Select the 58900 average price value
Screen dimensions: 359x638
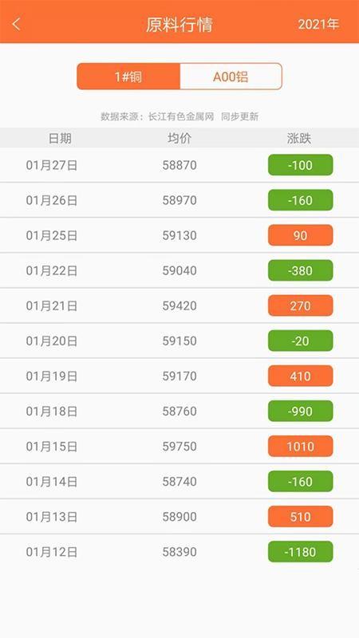179,517
